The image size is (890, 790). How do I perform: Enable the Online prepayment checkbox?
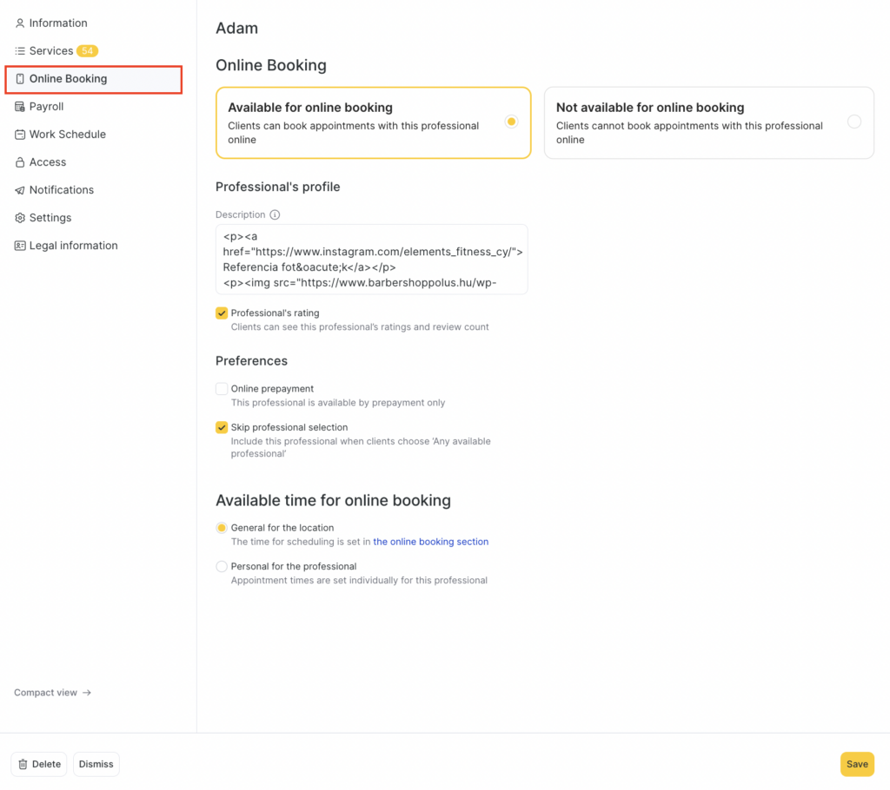click(222, 389)
